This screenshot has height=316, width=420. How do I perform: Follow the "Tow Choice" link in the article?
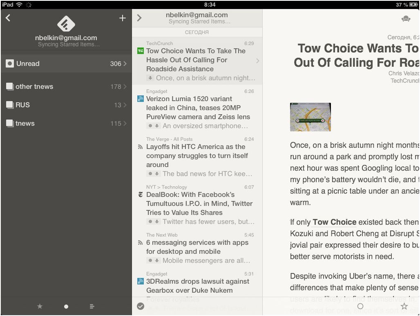pos(334,222)
